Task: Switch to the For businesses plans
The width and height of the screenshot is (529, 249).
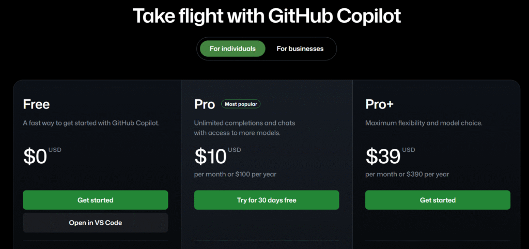Action: tap(300, 49)
